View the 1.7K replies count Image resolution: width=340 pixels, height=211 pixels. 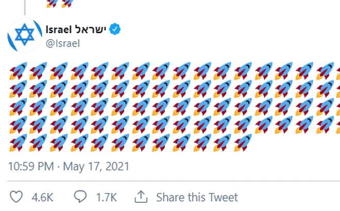pyautogui.click(x=106, y=197)
